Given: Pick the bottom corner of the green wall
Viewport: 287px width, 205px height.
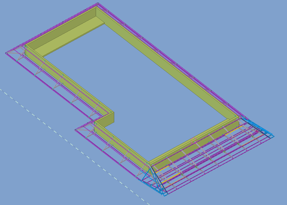Looking at the screenshot, I should tap(149, 163).
